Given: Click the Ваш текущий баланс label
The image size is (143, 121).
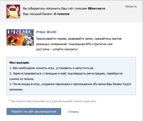Looking at the screenshot, I should (x=38, y=14).
